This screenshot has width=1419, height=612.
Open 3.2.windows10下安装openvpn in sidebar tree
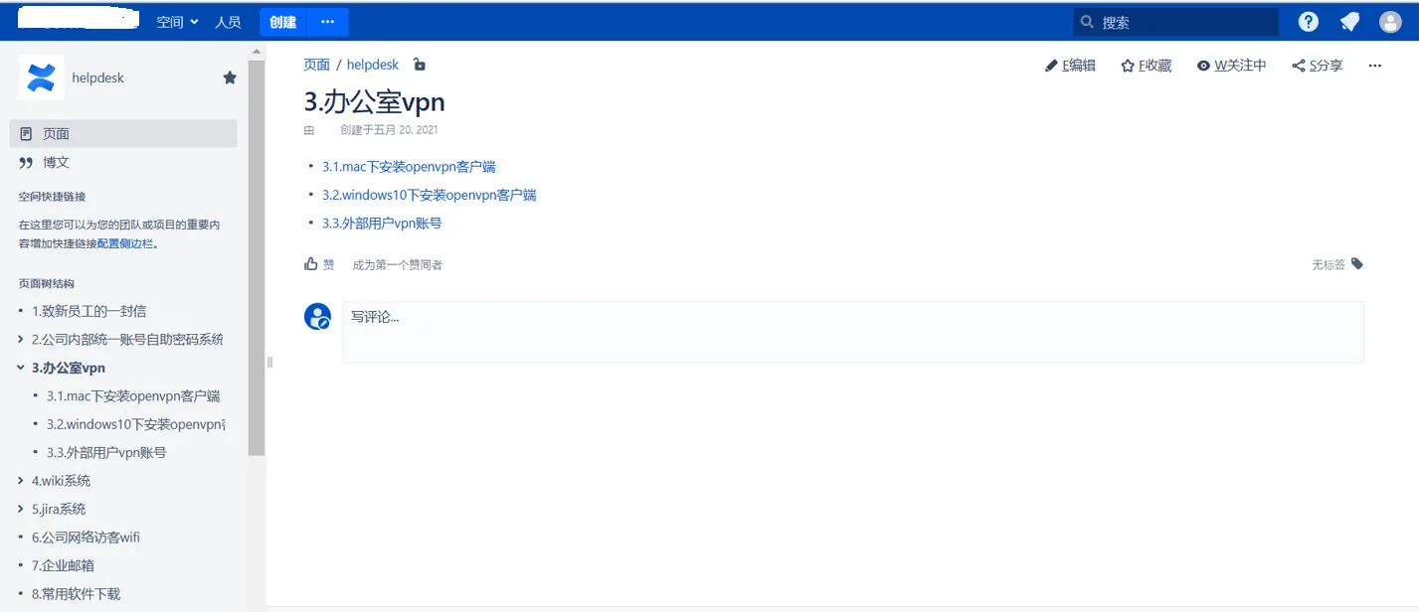[136, 424]
